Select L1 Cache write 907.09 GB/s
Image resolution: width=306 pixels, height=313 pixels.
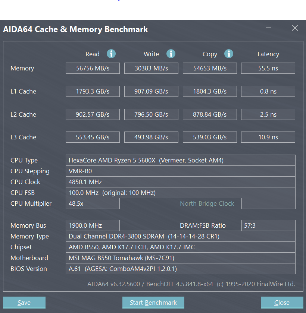click(151, 91)
